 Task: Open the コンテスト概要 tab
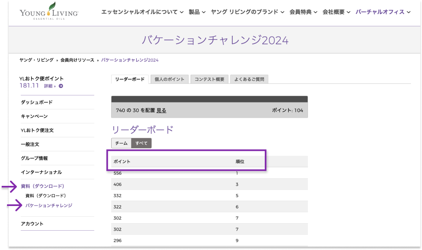point(209,79)
